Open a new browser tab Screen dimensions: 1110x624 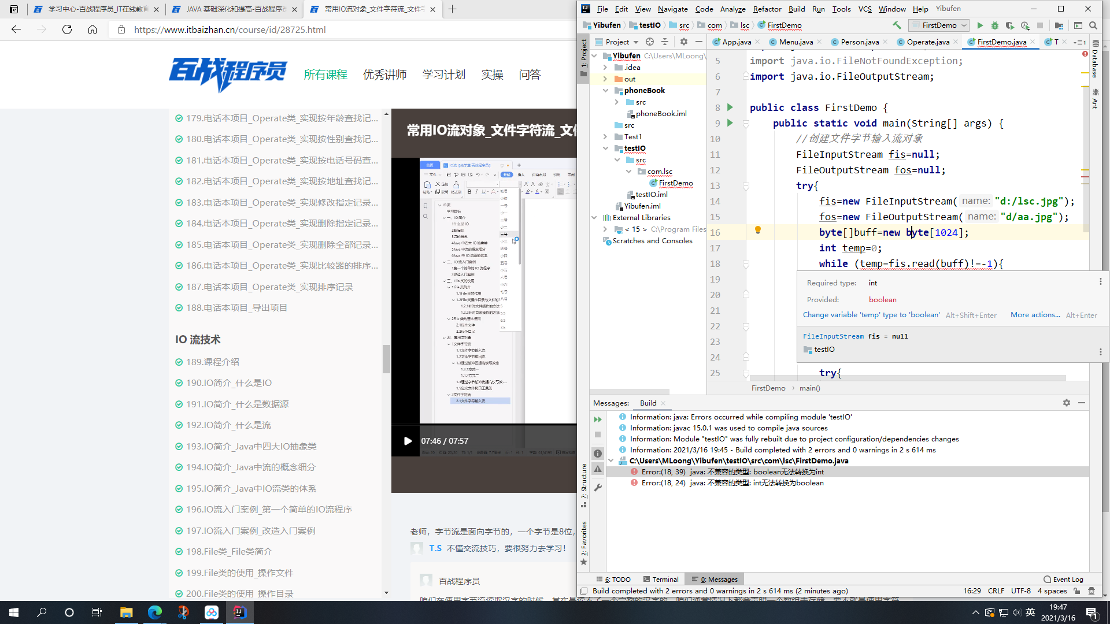pos(453,9)
